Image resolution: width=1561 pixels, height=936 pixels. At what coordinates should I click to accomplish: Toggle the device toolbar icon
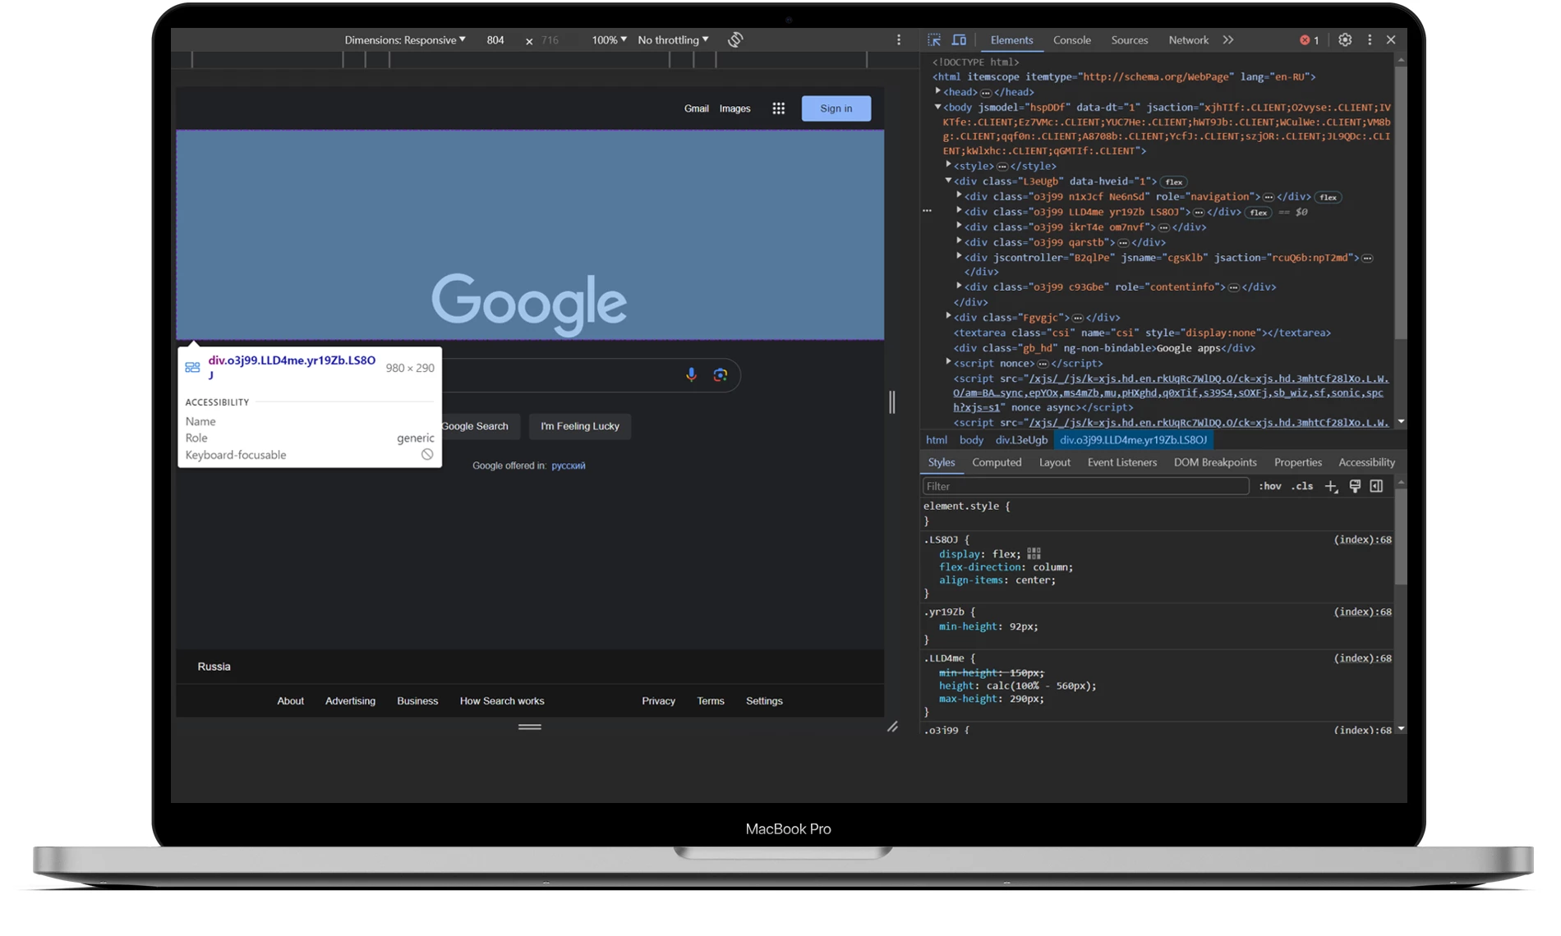pos(959,39)
